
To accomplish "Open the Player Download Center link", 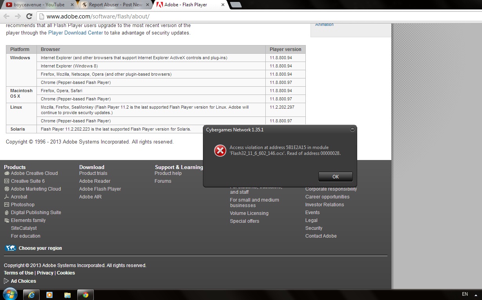I will (75, 33).
